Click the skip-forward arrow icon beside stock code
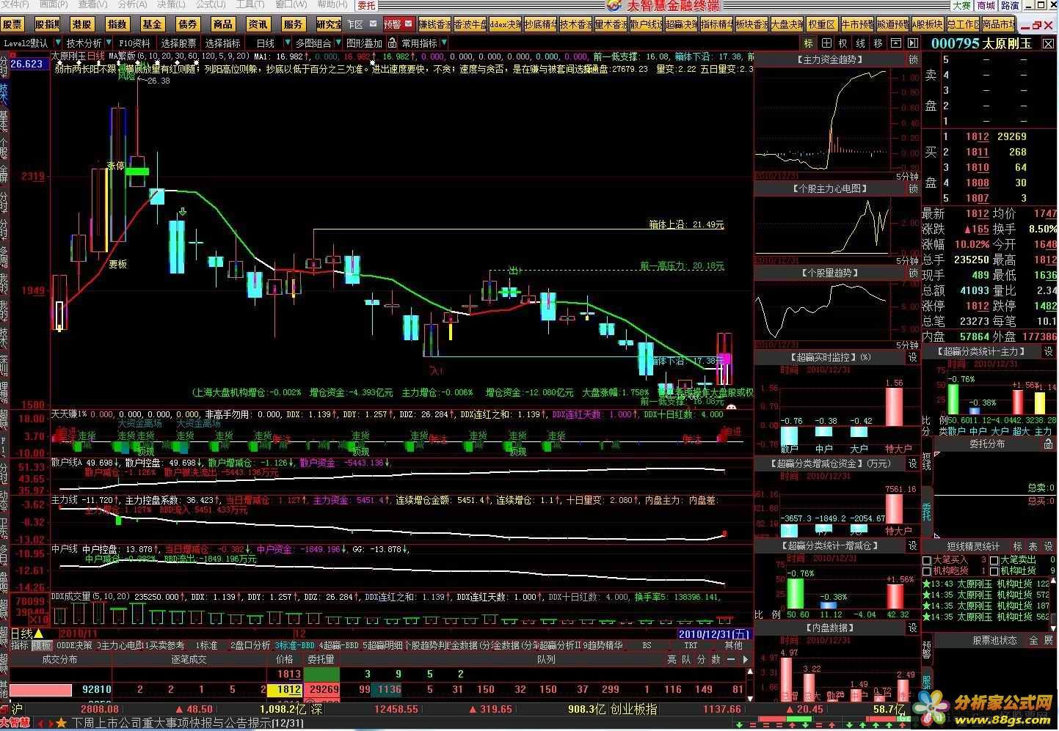This screenshot has width=1059, height=731. (x=912, y=43)
